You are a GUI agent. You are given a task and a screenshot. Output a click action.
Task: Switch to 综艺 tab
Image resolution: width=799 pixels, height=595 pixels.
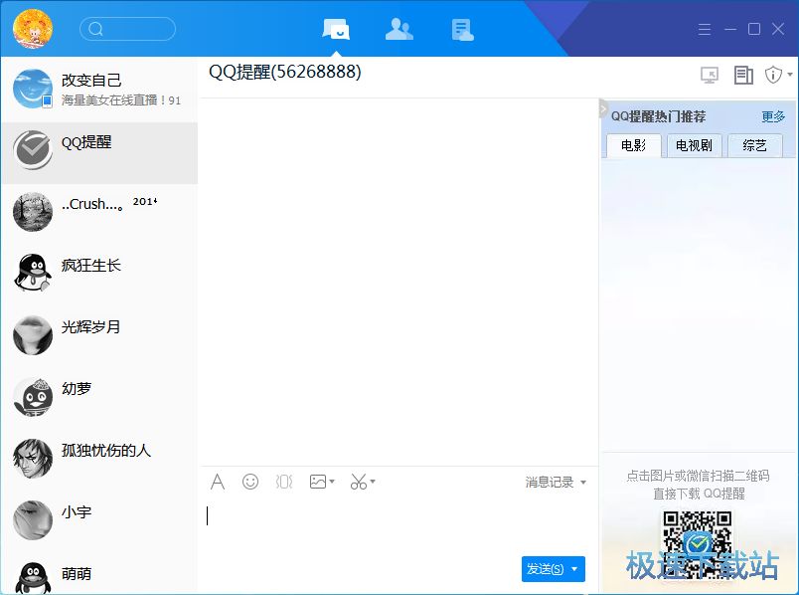754,146
